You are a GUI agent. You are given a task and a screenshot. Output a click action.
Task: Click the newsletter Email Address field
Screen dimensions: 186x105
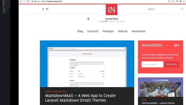pos(152,64)
